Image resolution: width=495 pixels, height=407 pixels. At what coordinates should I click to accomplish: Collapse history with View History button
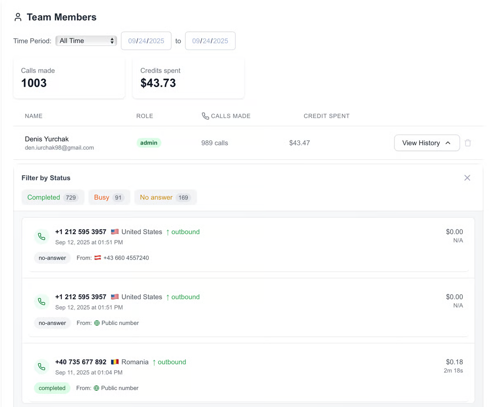[427, 143]
